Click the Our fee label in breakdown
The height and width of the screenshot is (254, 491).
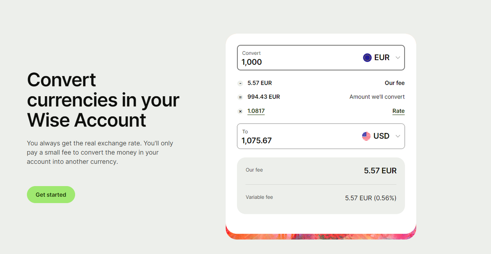pos(395,83)
